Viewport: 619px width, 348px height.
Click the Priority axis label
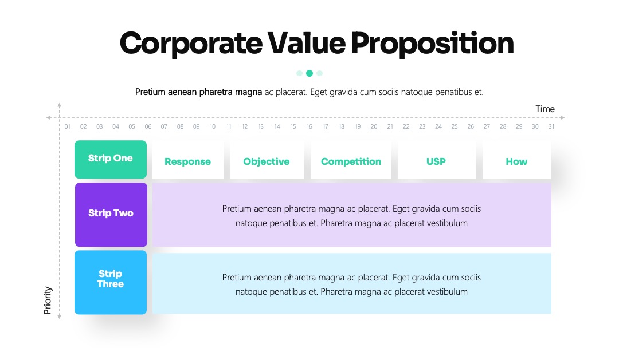pos(48,300)
